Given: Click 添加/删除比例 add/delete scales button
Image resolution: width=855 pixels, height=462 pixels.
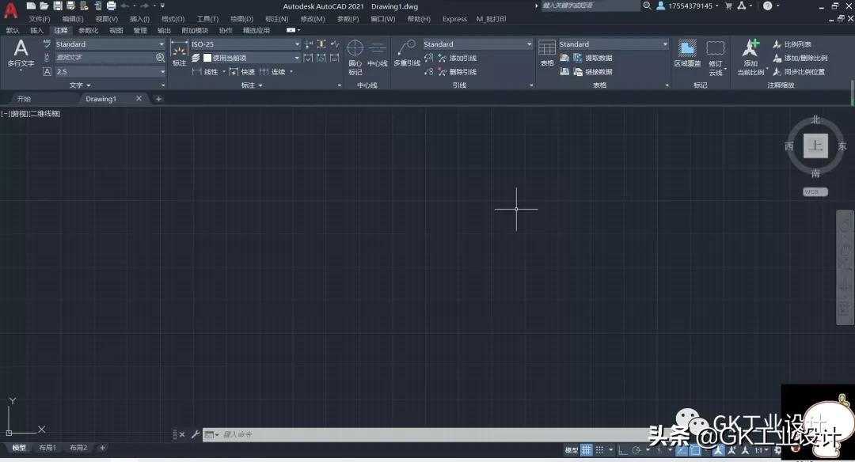Looking at the screenshot, I should (800, 58).
